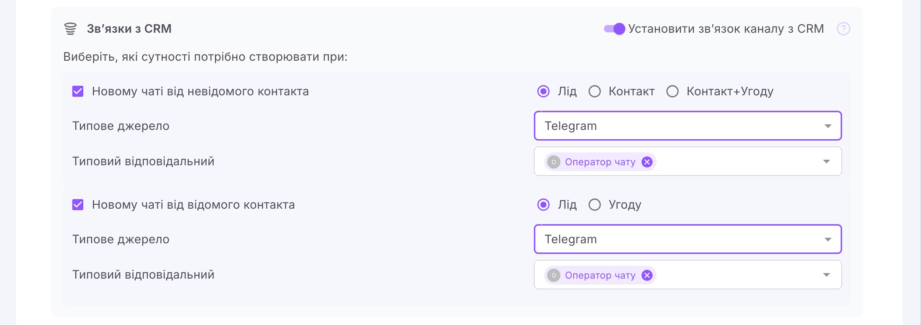Viewport: 921px width, 325px height.
Task: Open Типове джерело dropdown for unknown contact
Action: [688, 126]
